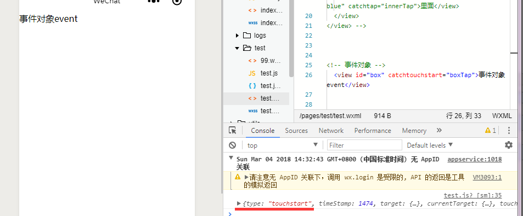Switch to the Sources tab

coord(296,131)
